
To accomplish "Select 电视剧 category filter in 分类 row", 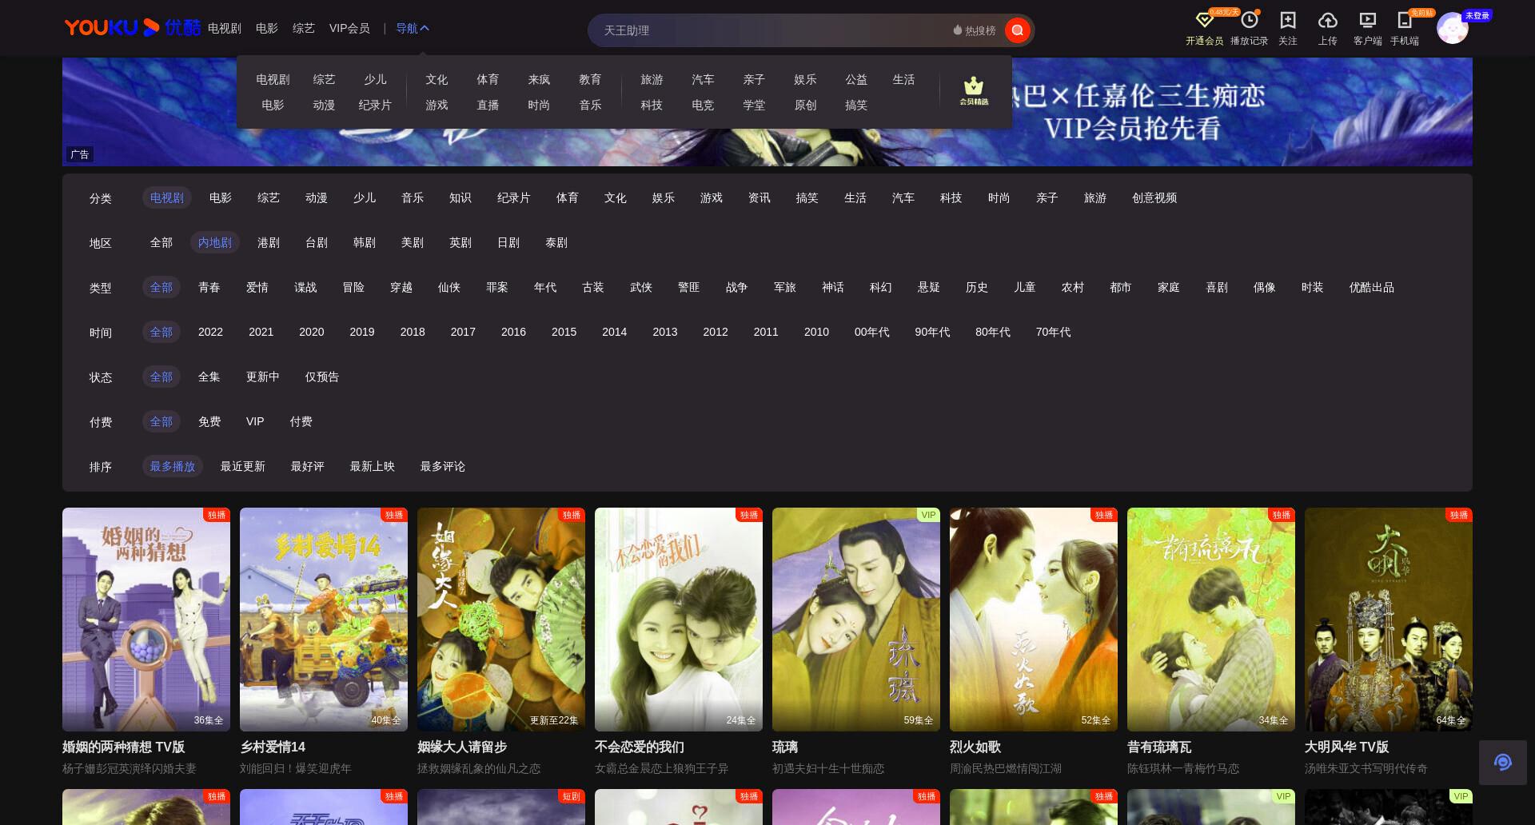I will 167,197.
